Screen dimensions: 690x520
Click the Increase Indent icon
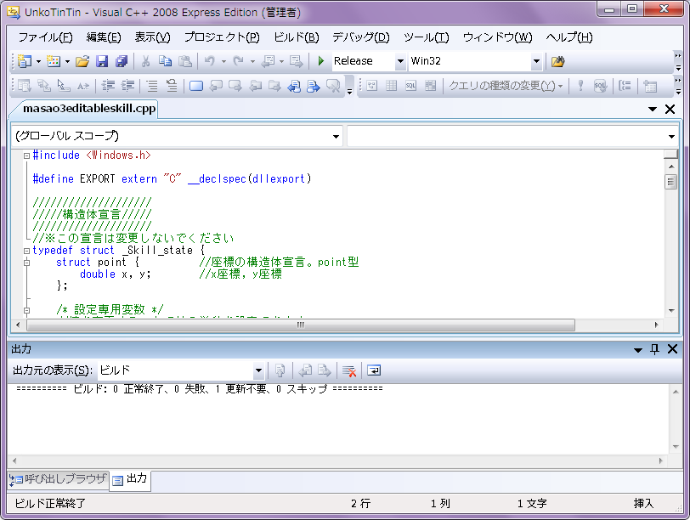127,86
